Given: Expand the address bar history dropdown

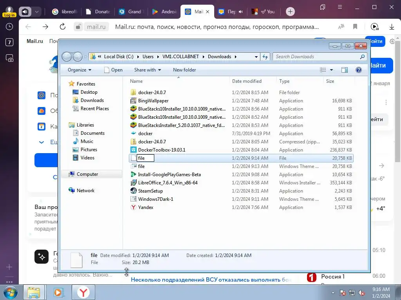Looking at the screenshot, I should click(256, 57).
